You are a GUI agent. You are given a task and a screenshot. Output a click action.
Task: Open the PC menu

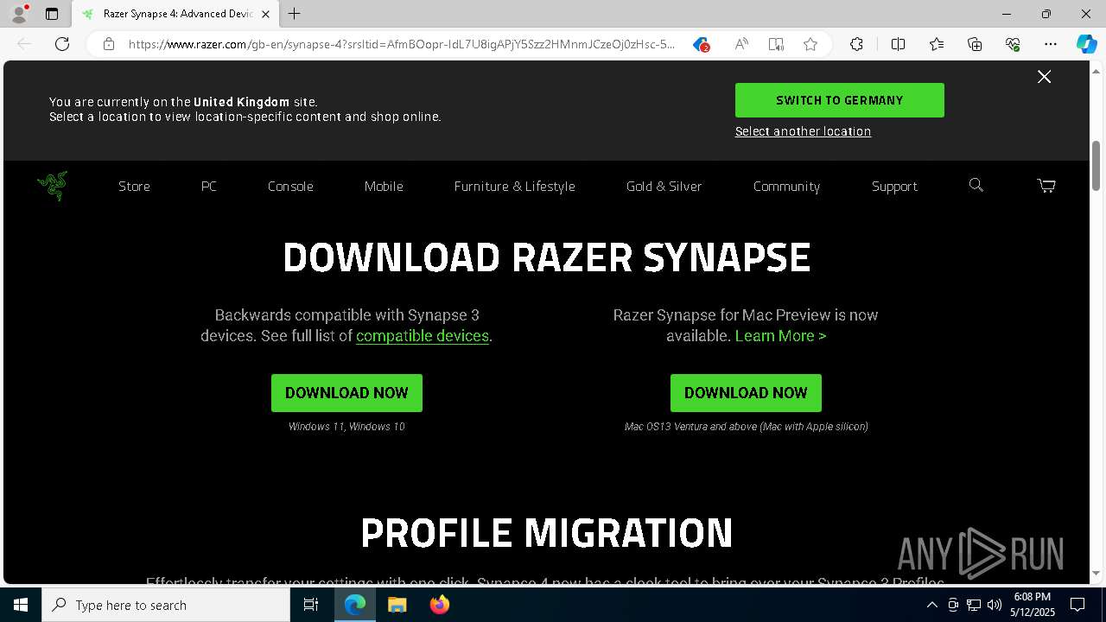click(209, 186)
